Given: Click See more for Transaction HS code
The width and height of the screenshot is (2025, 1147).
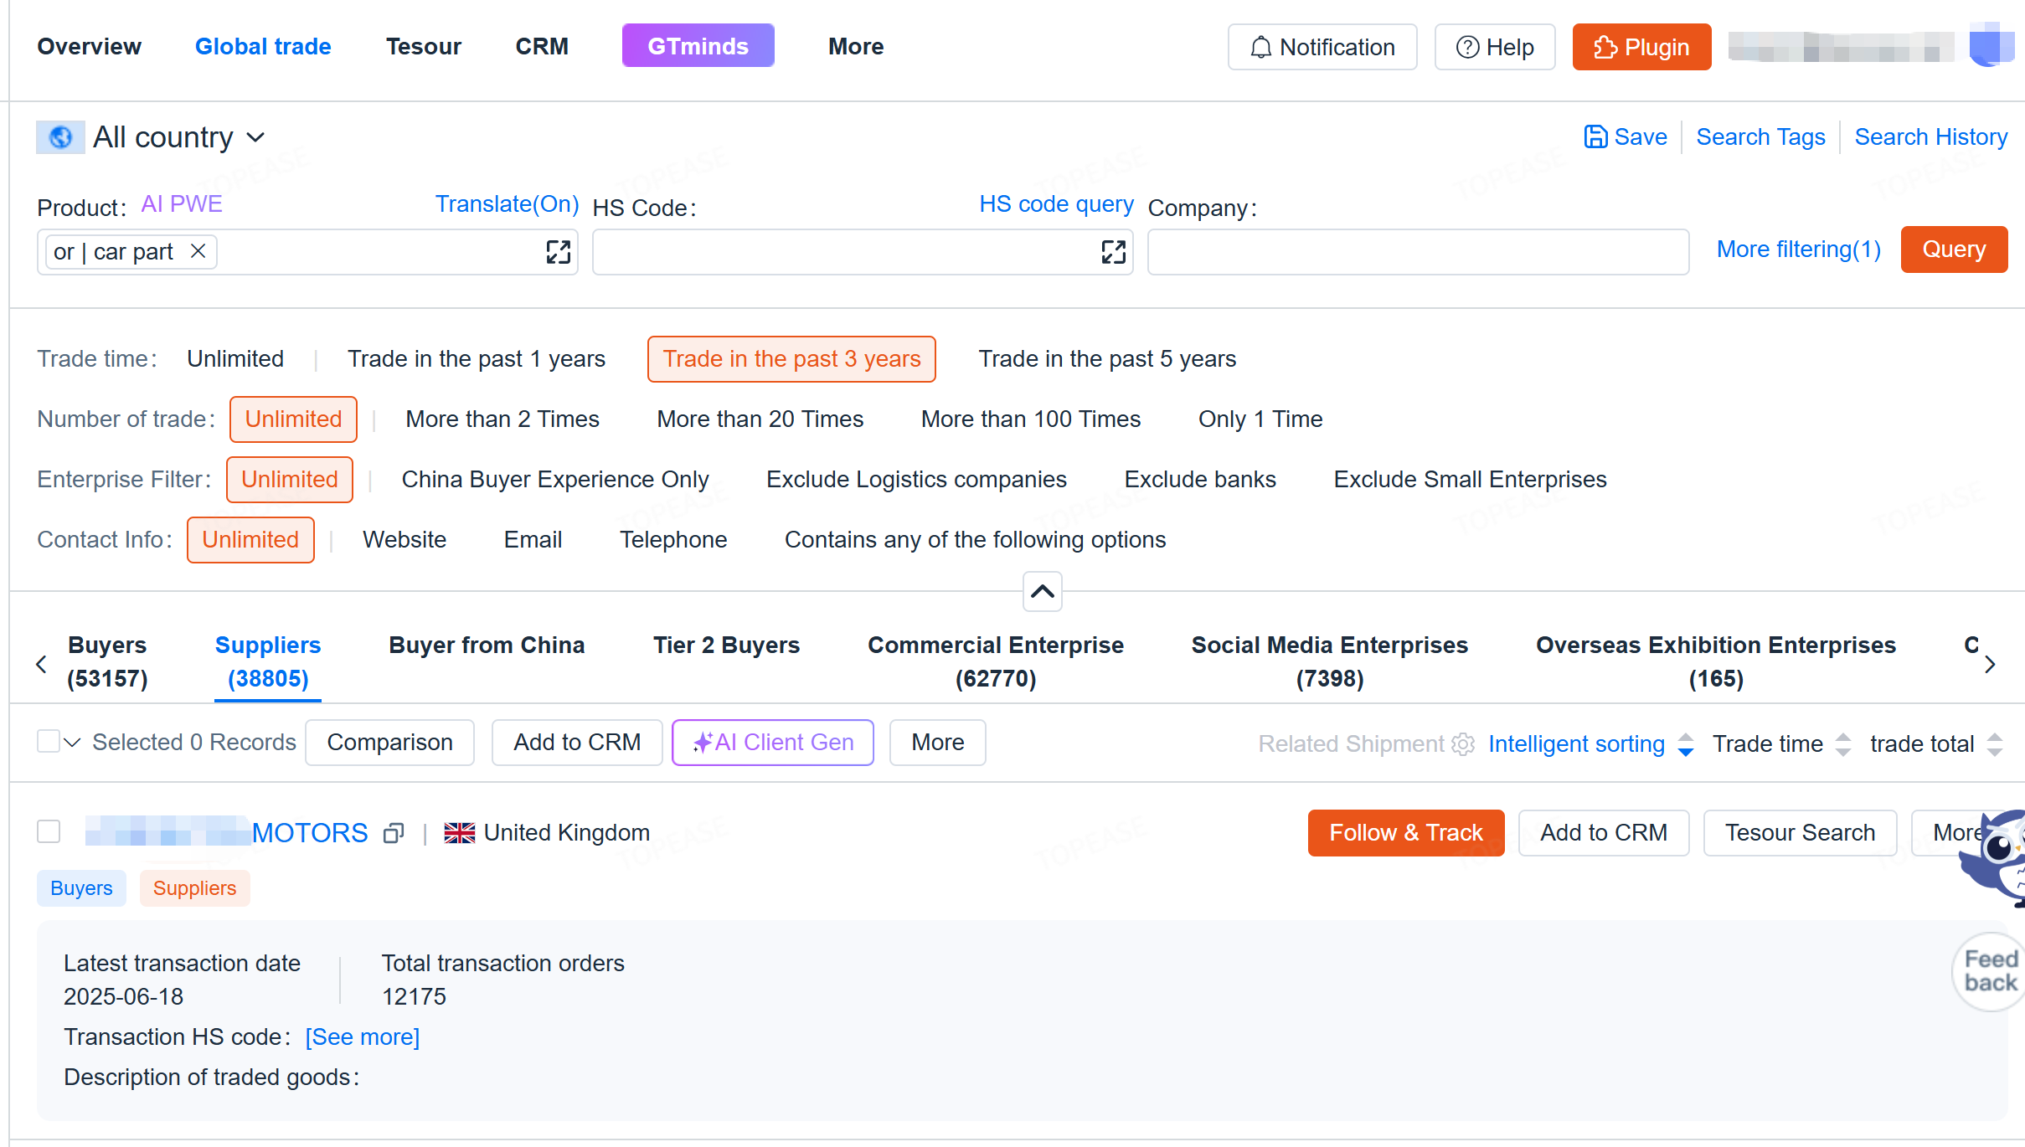Looking at the screenshot, I should click(x=363, y=1036).
